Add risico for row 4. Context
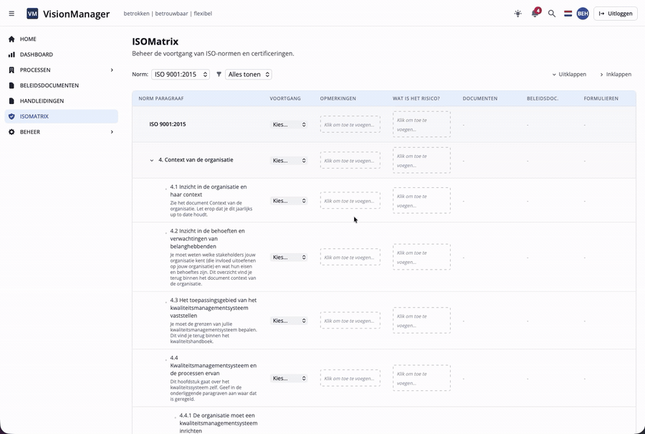Screen dimensions: 645x434 (421, 161)
